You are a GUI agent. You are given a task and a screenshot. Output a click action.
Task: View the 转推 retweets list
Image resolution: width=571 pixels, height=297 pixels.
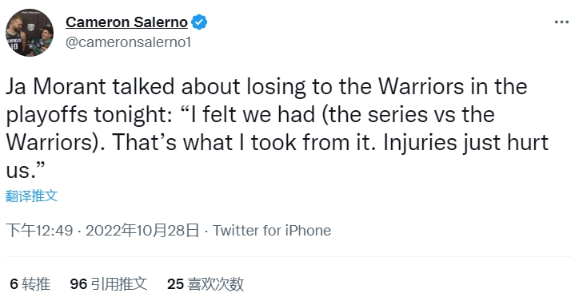point(36,284)
